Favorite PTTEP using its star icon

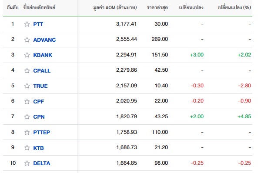27,132
